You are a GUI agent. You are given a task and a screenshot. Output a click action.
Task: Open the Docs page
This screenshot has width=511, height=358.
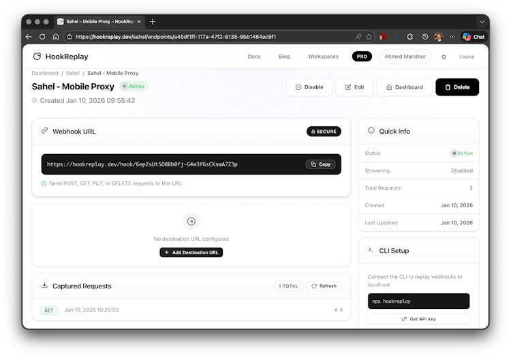253,57
